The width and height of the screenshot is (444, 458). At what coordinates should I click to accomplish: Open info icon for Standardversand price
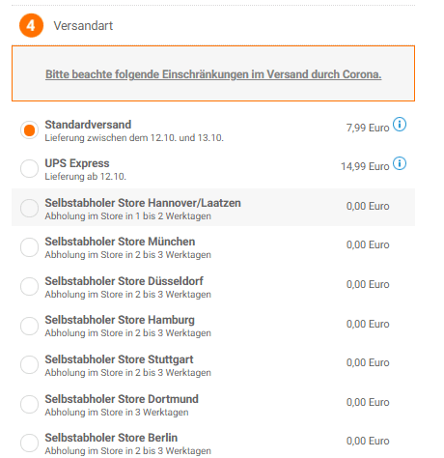(x=400, y=125)
